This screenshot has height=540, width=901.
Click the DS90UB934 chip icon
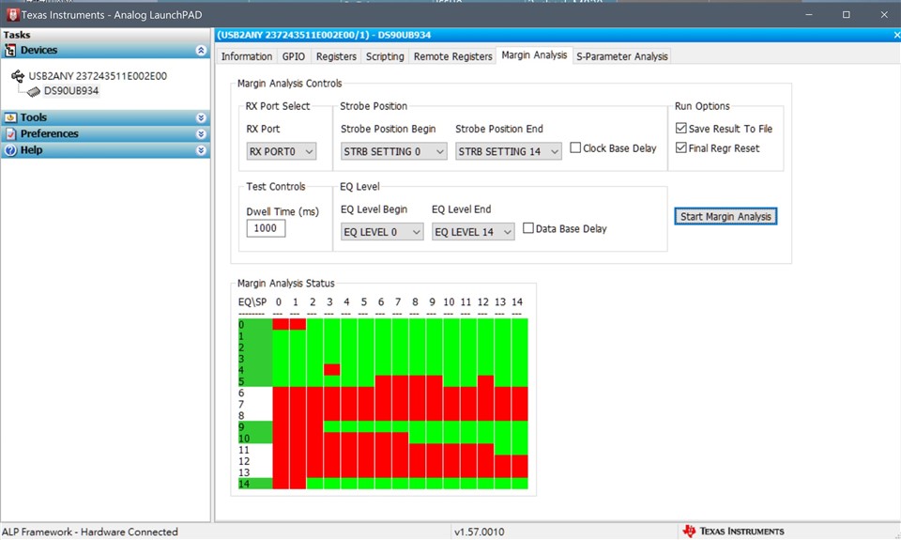click(x=34, y=91)
